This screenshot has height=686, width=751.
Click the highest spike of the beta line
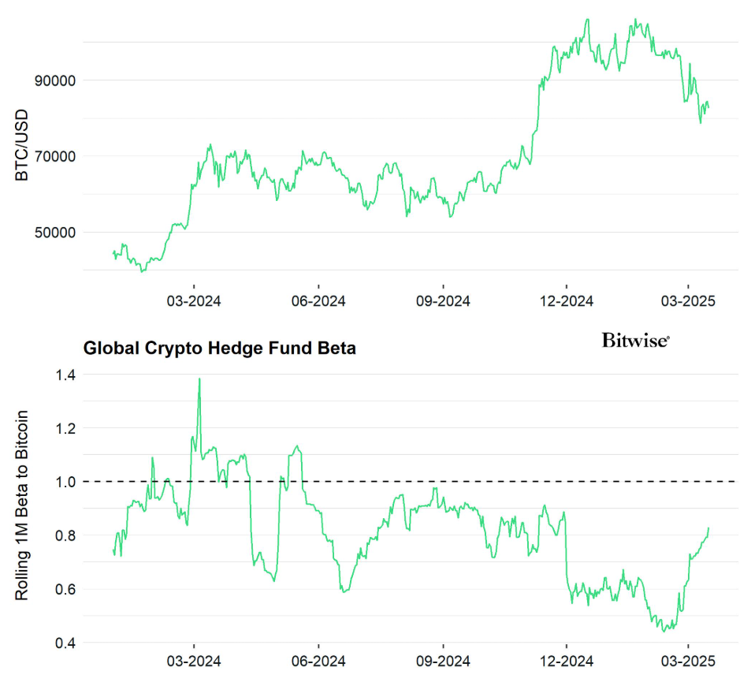click(199, 379)
